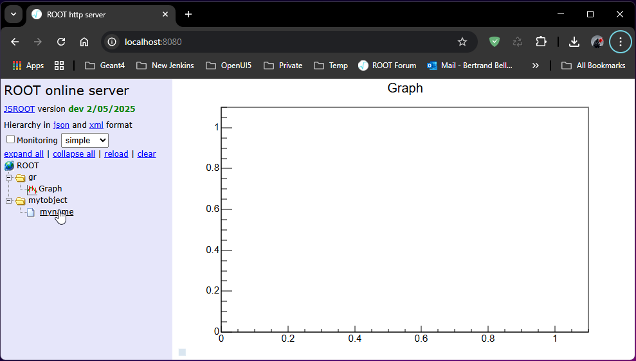This screenshot has width=636, height=361.
Task: Bookmark this page with the star icon
Action: 462,42
